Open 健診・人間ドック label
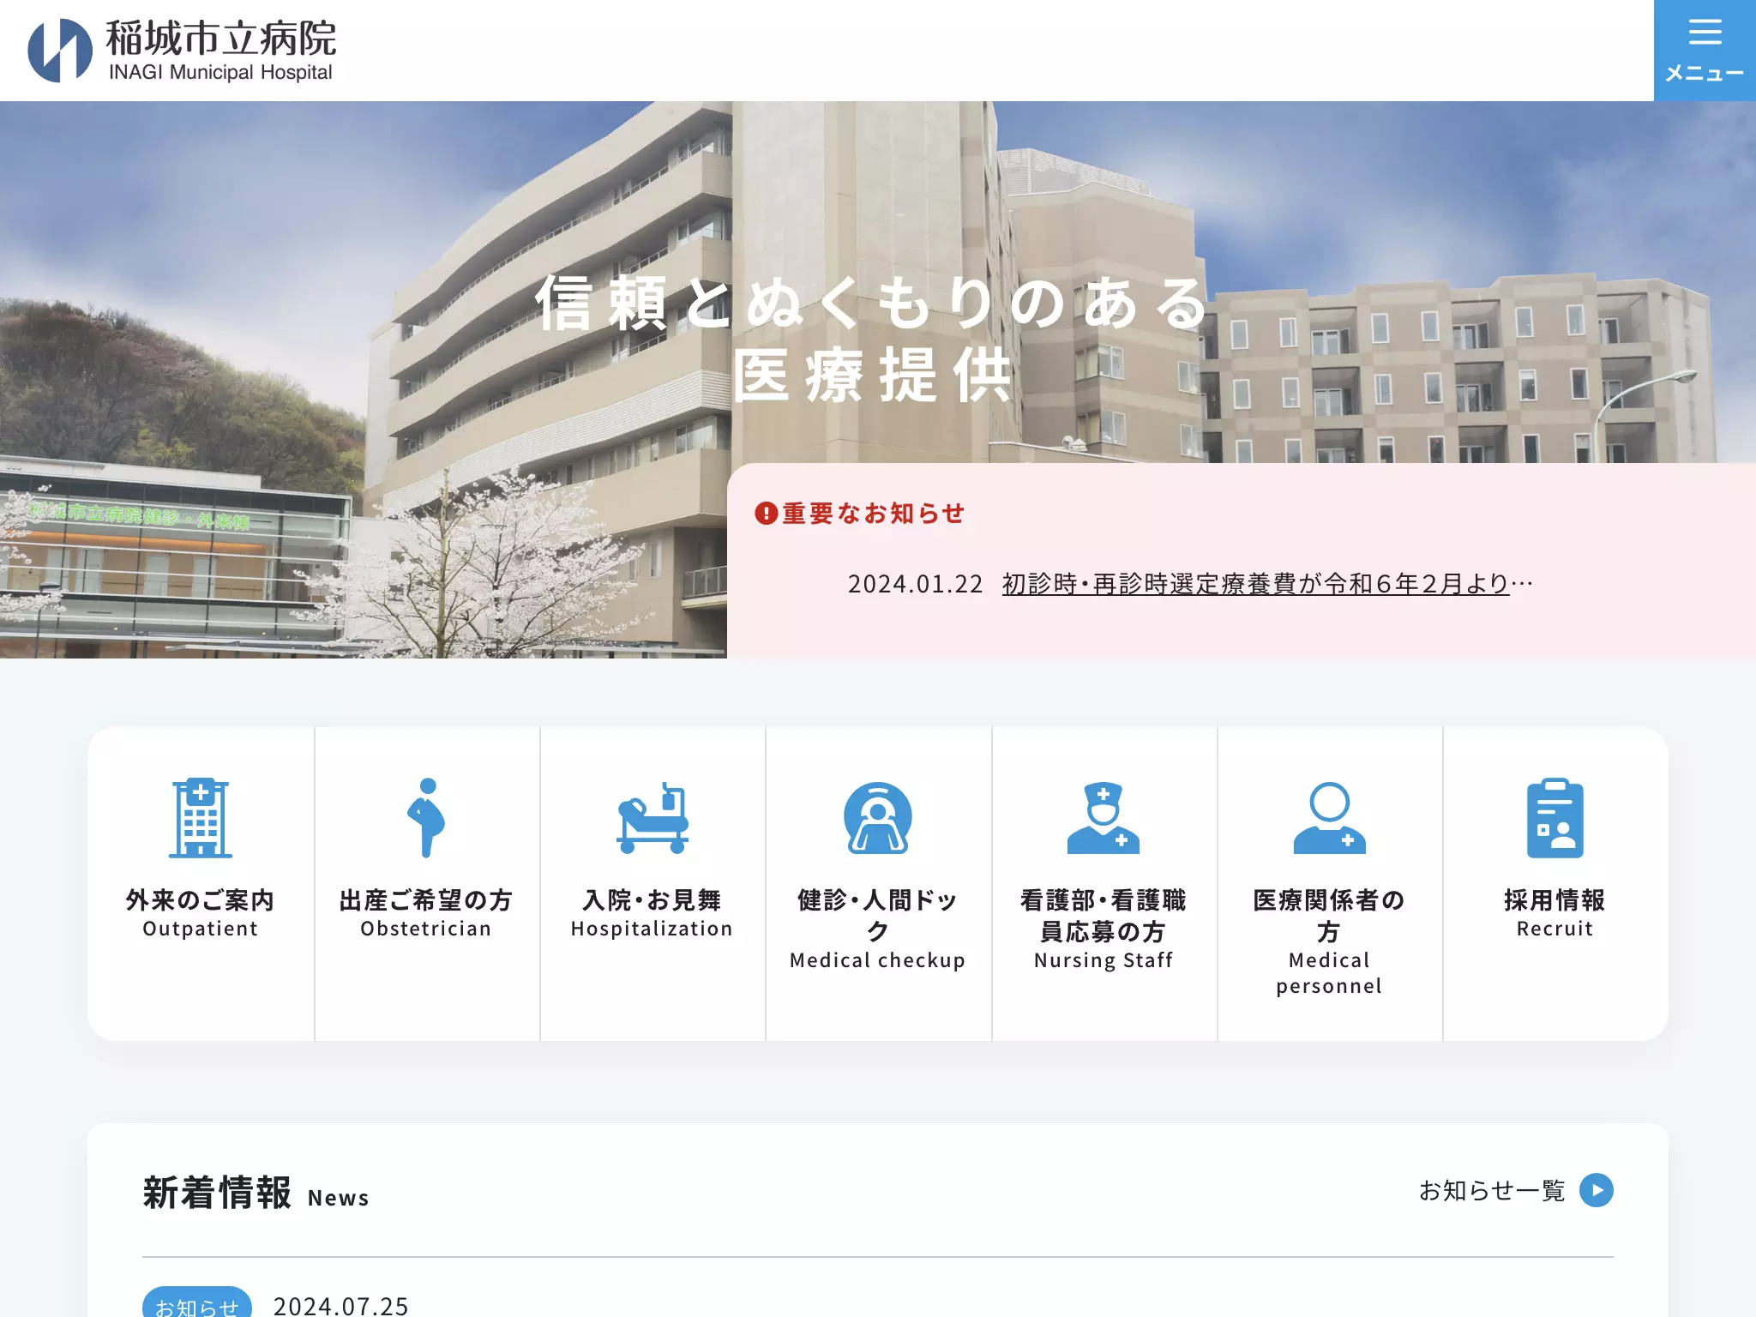Screen dimensions: 1756x1317 tap(878, 915)
